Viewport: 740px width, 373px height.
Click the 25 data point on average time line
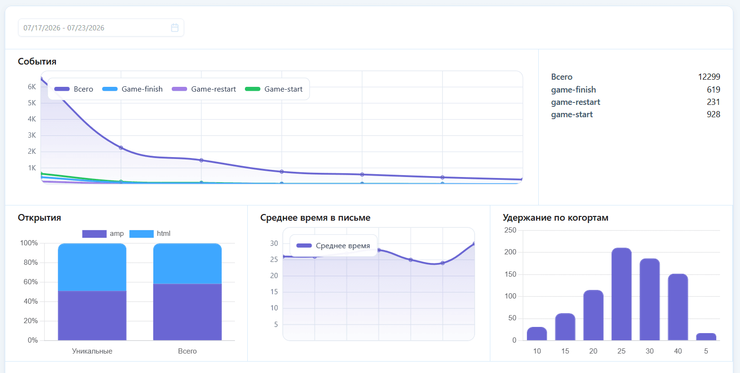(x=411, y=260)
